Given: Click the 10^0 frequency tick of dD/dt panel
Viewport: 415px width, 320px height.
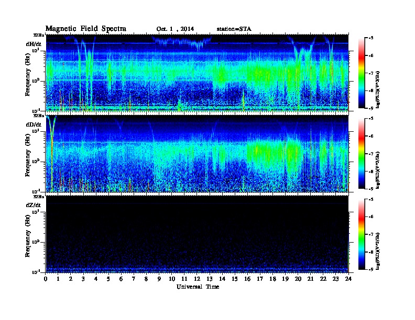Looking at the screenshot, I should point(36,162).
